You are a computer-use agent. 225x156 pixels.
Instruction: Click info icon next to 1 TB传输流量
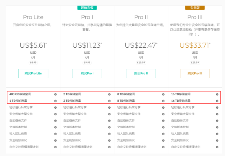[55, 101]
